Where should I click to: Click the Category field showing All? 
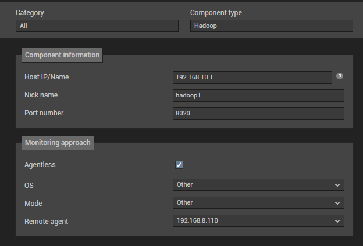(97, 26)
